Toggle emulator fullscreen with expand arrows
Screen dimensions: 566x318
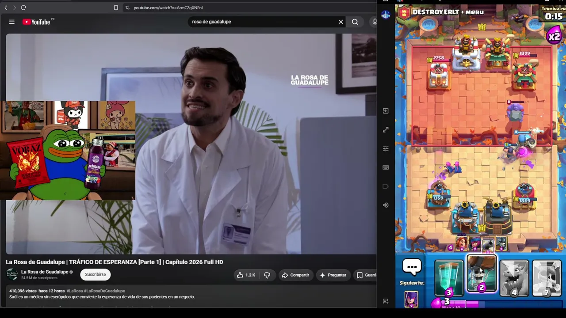(386, 130)
